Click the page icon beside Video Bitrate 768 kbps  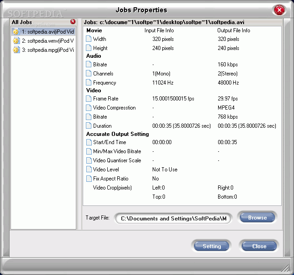tap(89, 117)
